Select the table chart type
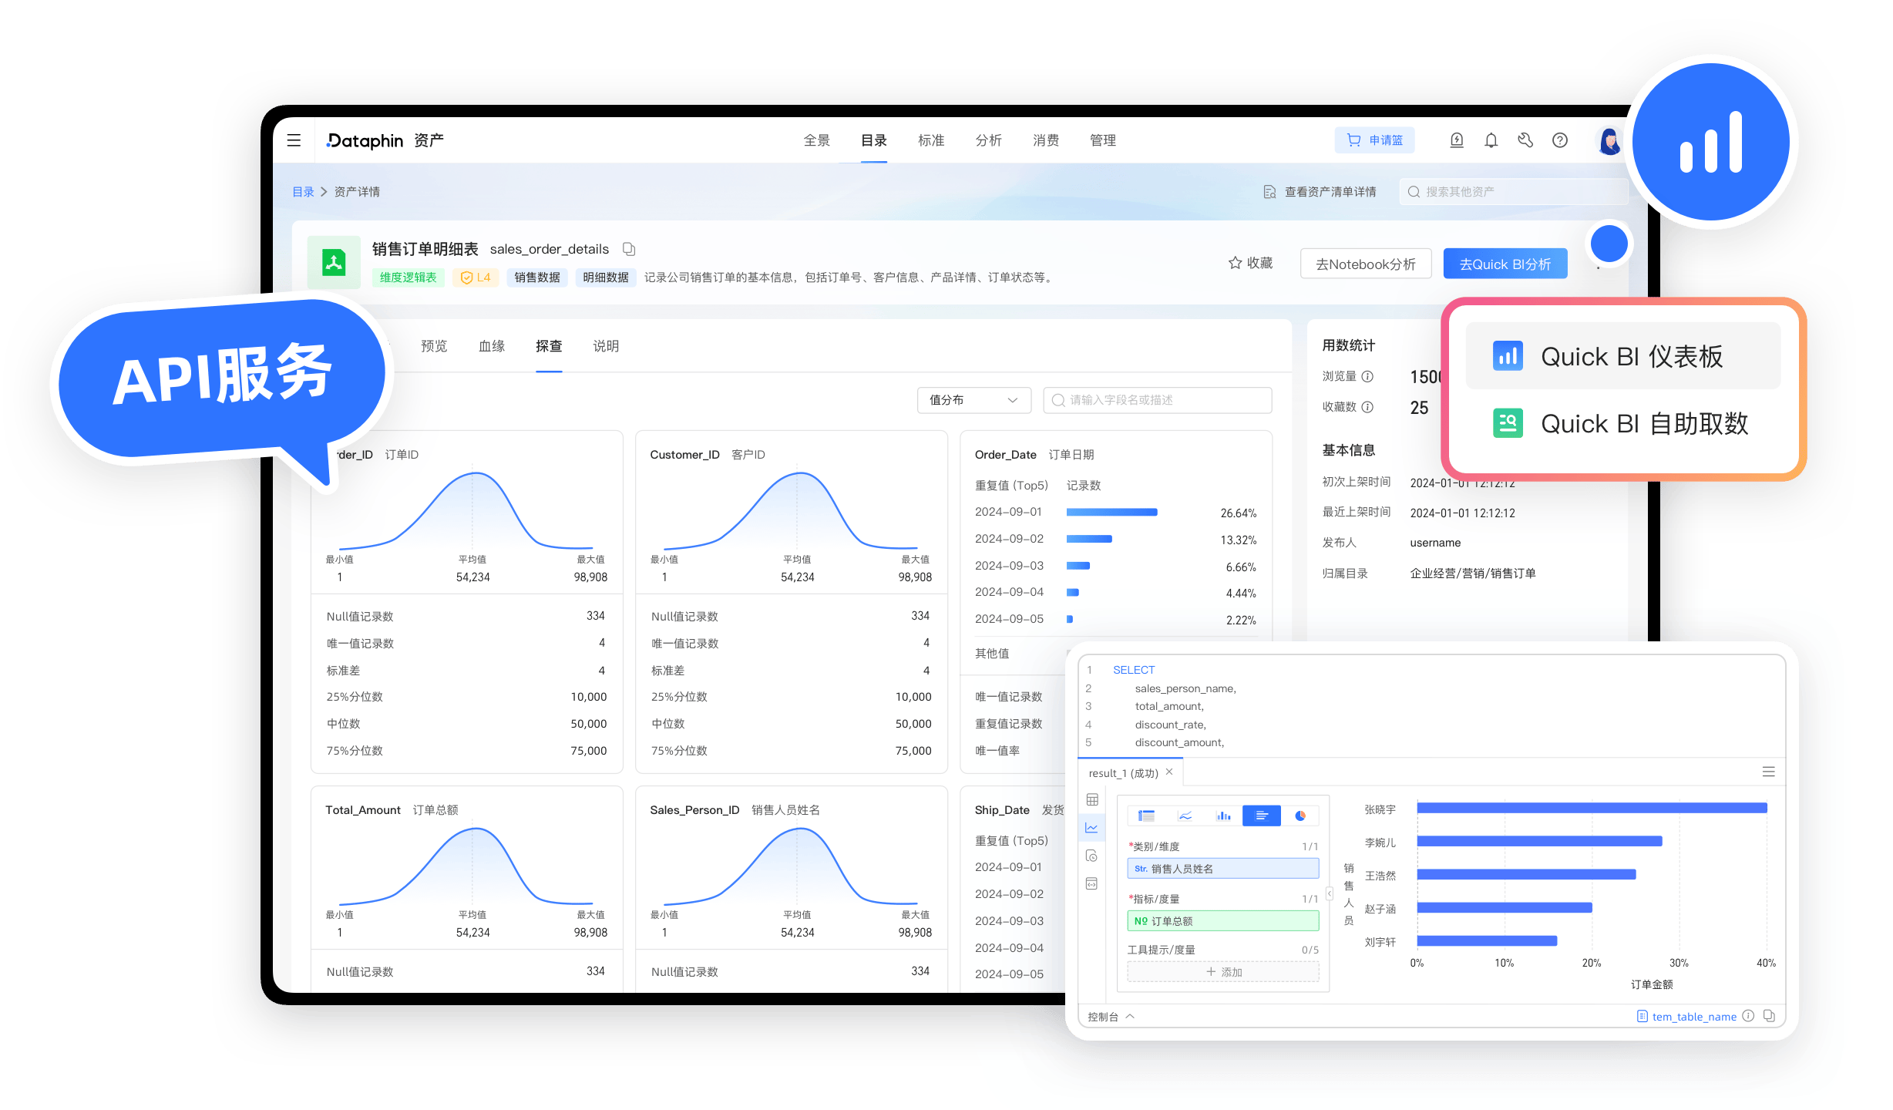The width and height of the screenshot is (1893, 1110). pos(1147,816)
